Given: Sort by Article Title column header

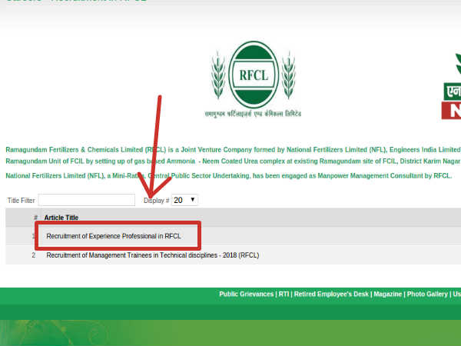Looking at the screenshot, I should [x=61, y=218].
